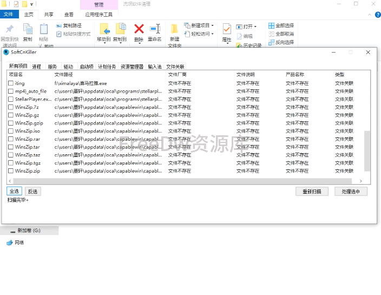
Task: Click the Network icon in Explorer sidebar
Action: (x=10, y=242)
